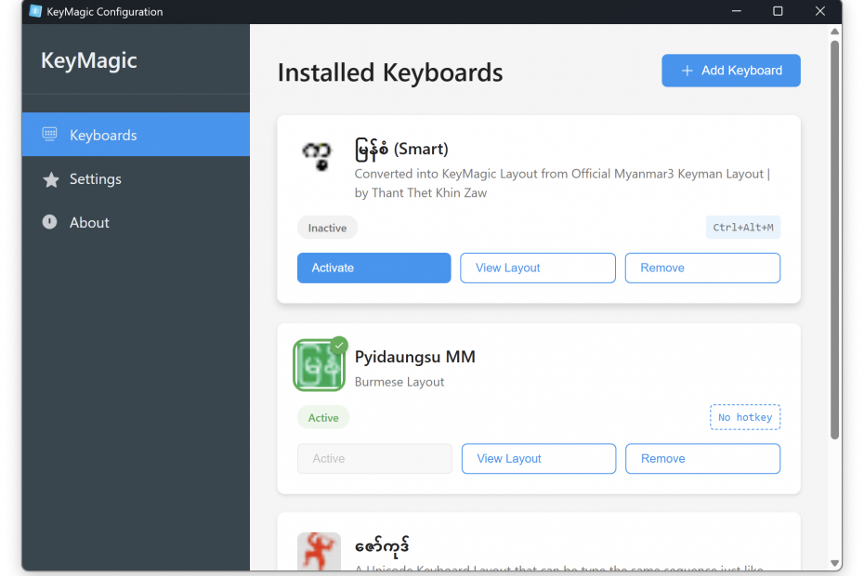Click the scrollbar up arrow

[835, 32]
